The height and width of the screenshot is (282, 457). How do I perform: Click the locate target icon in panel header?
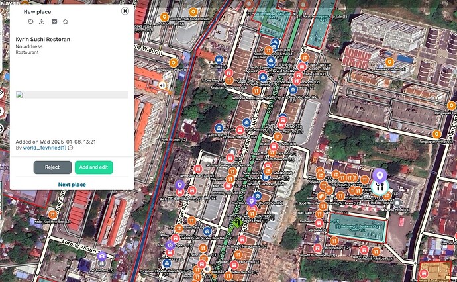click(x=30, y=22)
